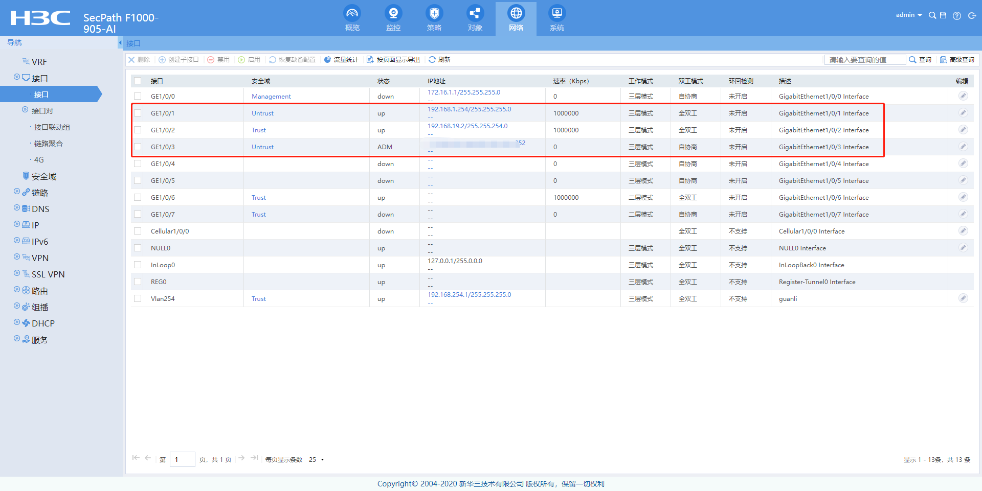Click the edit icon for Vlan254 row
The width and height of the screenshot is (982, 491).
pyautogui.click(x=963, y=298)
